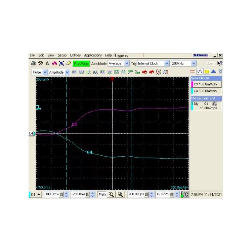The image size is (252, 252).
Task: Open the hammer and wrench setup tool
Action: pyautogui.click(x=40, y=63)
